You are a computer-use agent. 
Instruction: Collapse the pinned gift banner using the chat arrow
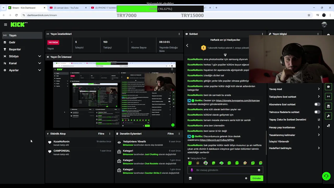tap(225, 55)
